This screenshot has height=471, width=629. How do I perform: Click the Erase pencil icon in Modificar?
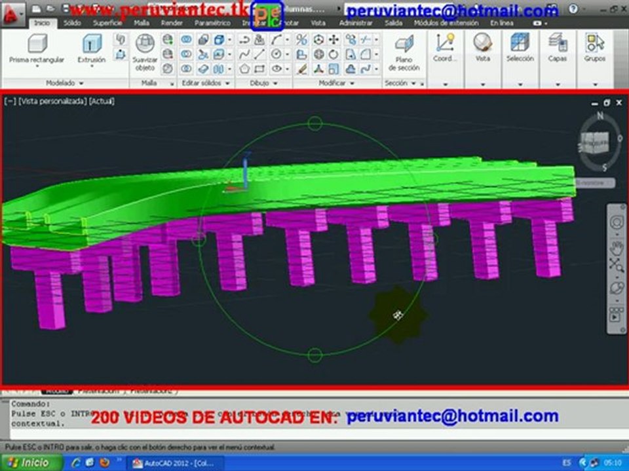pyautogui.click(x=302, y=69)
